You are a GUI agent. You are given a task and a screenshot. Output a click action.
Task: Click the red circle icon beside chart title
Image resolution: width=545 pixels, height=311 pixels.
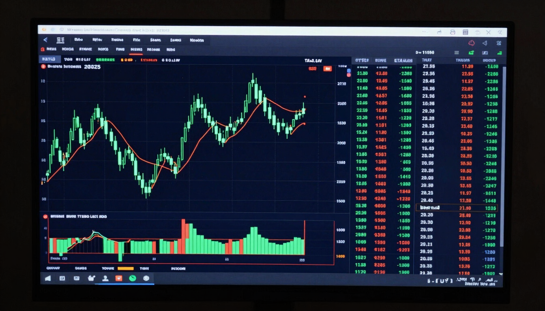tap(43, 66)
